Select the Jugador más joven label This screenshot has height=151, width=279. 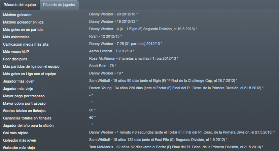click(x=19, y=82)
